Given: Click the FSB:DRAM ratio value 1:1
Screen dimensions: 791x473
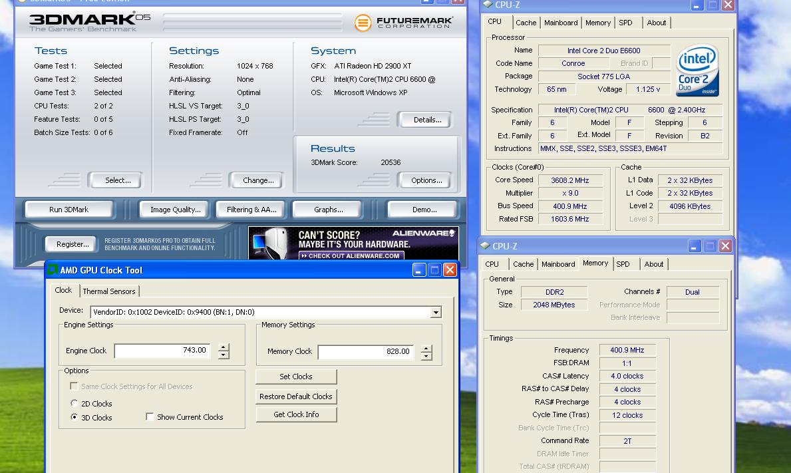Looking at the screenshot, I should [x=627, y=363].
